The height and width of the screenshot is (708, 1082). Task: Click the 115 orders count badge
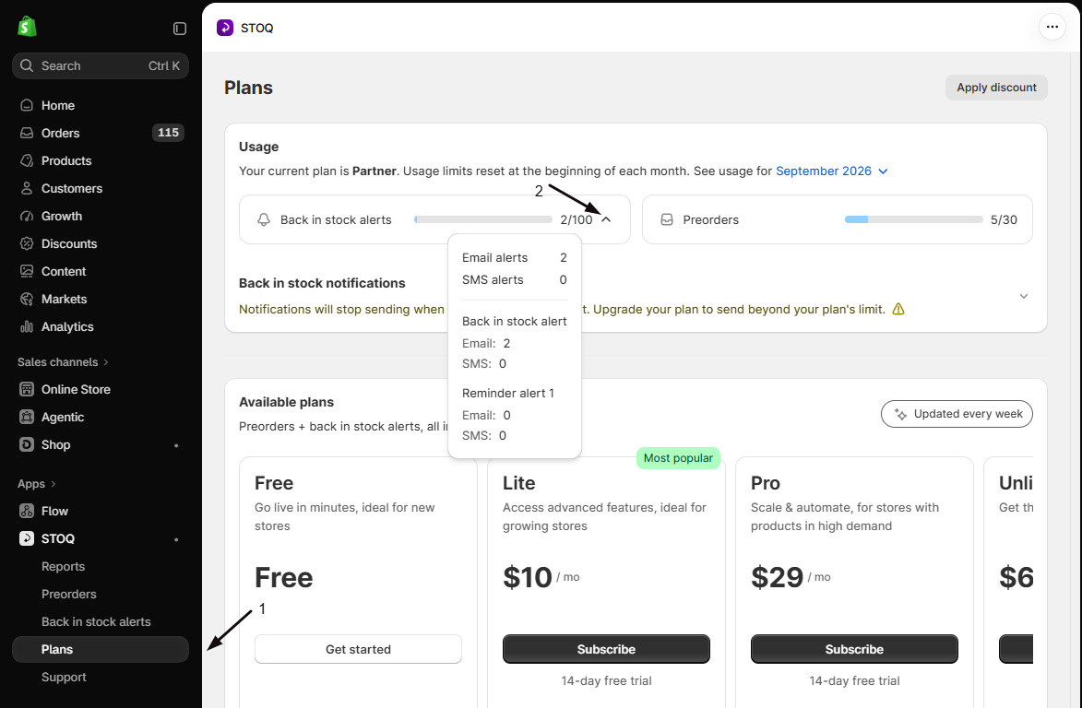[168, 133]
